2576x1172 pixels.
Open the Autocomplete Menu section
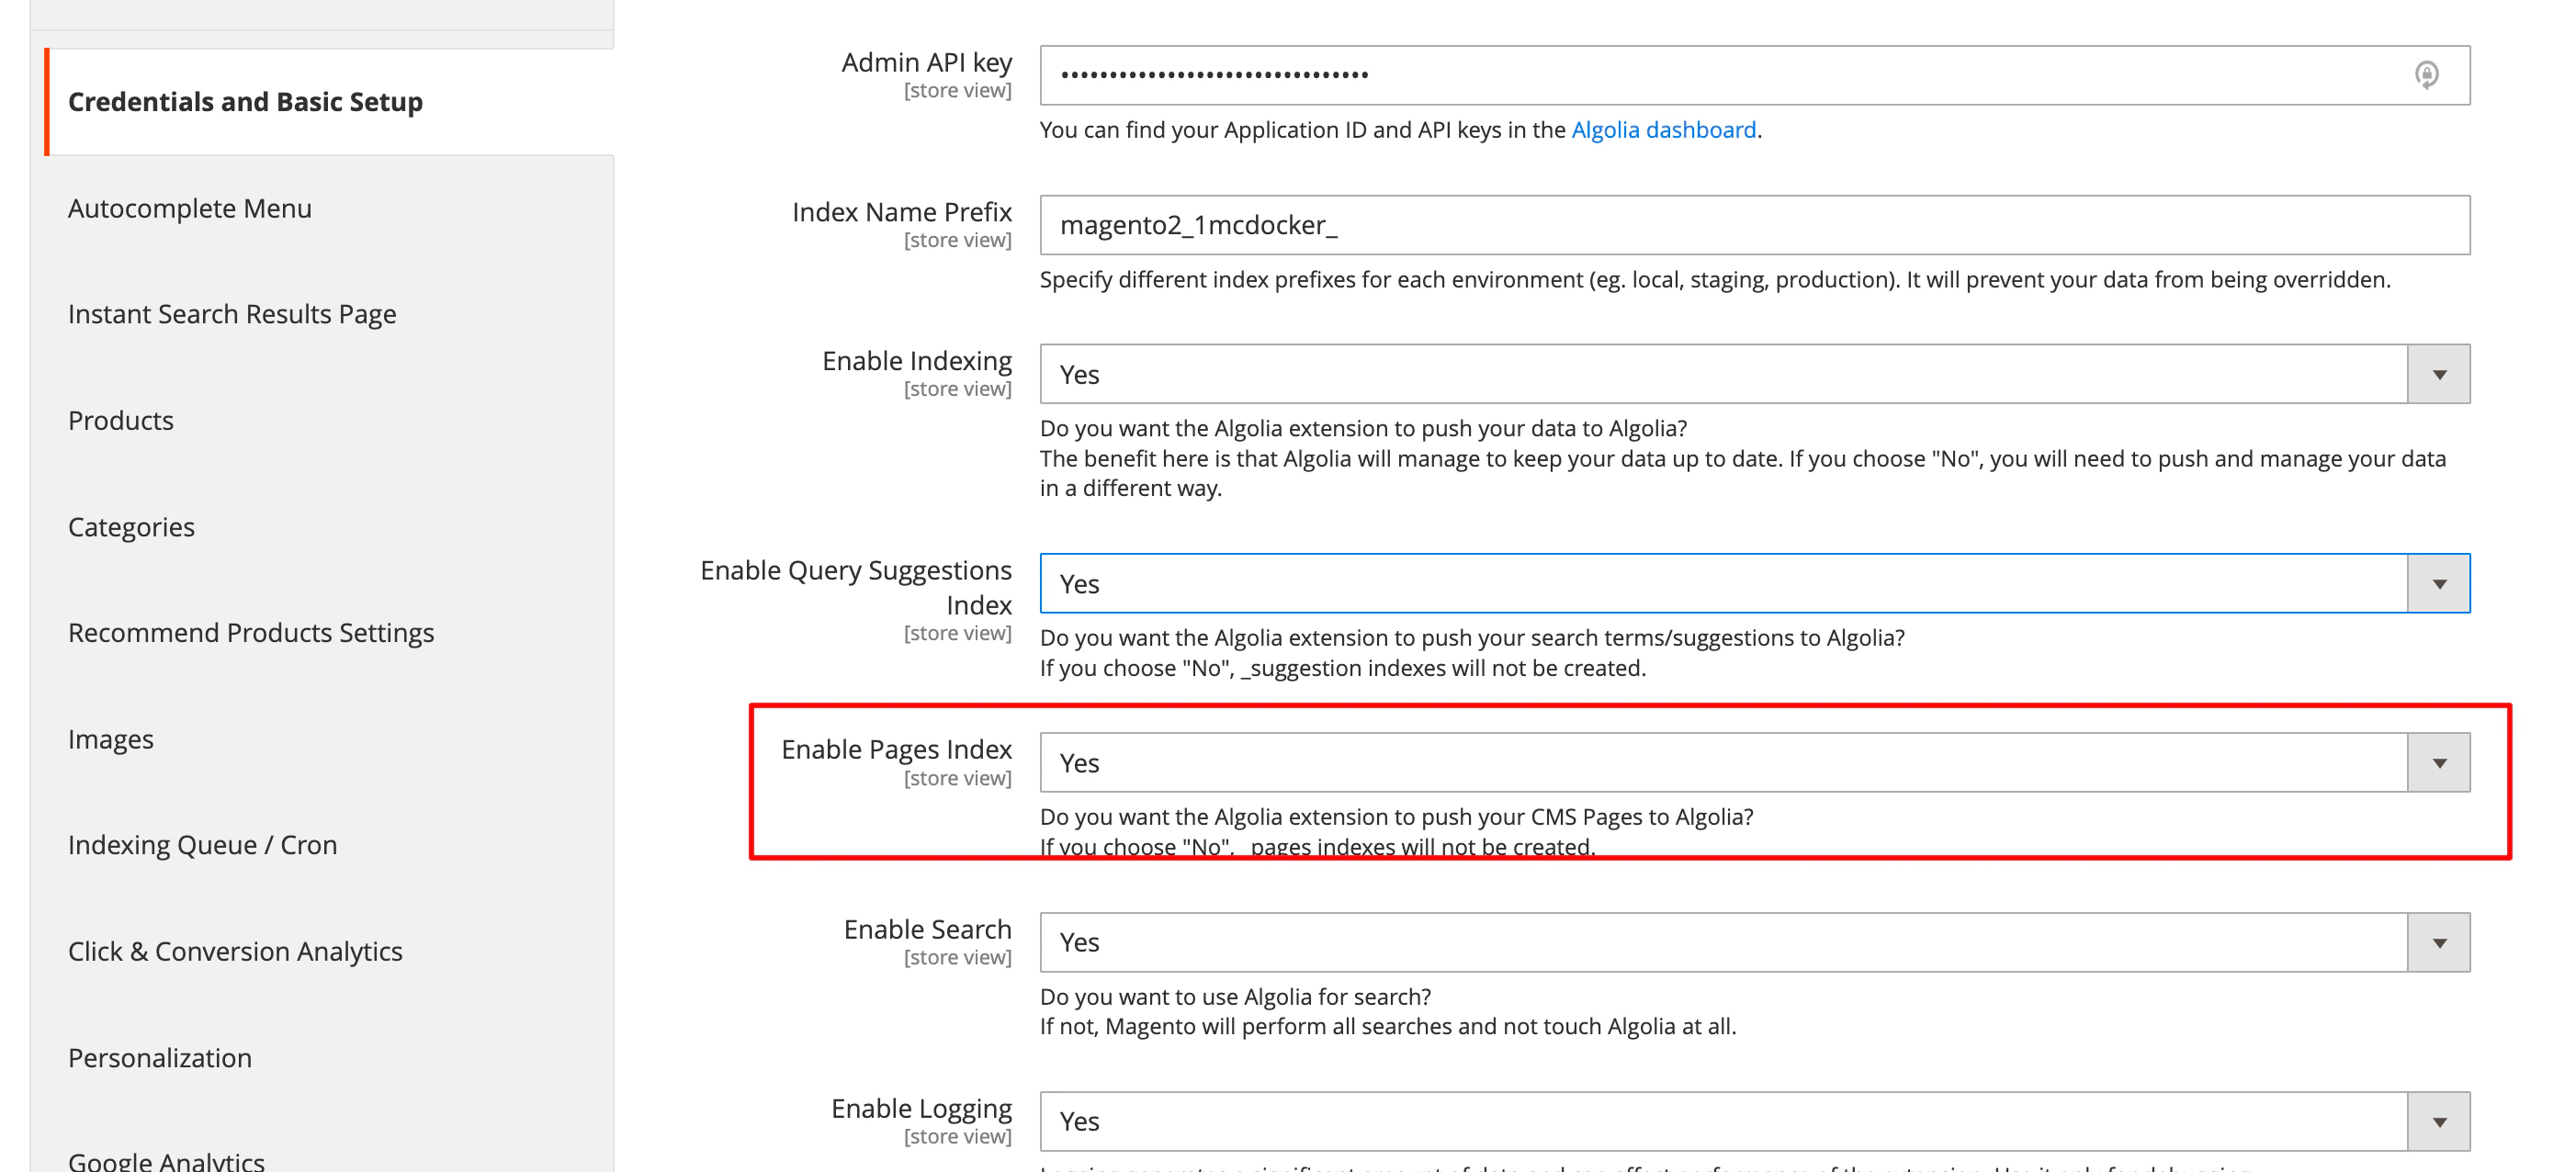[x=190, y=208]
